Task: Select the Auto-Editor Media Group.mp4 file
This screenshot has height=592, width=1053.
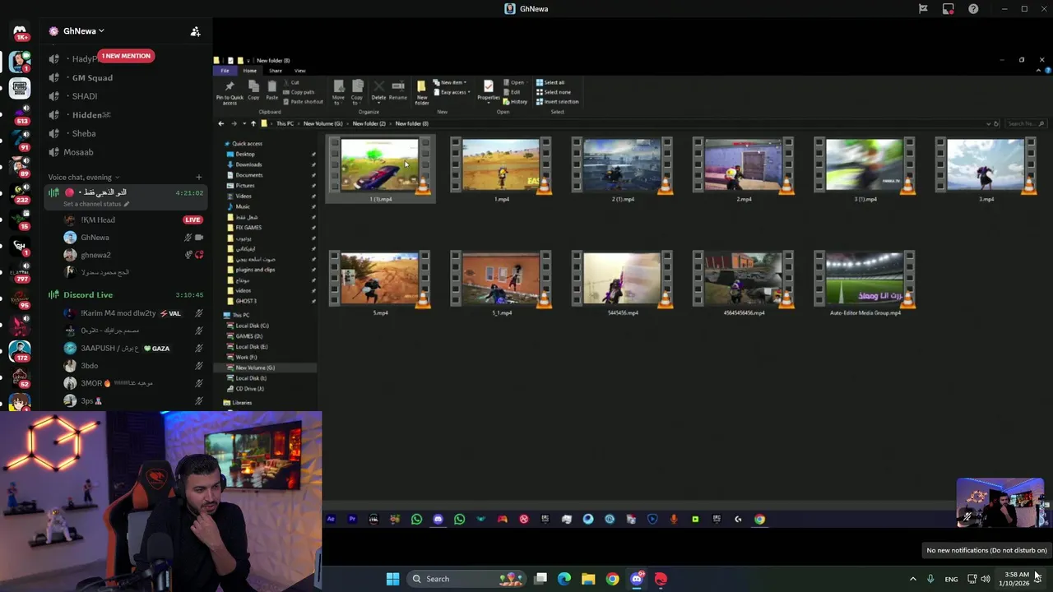Action: click(x=865, y=281)
